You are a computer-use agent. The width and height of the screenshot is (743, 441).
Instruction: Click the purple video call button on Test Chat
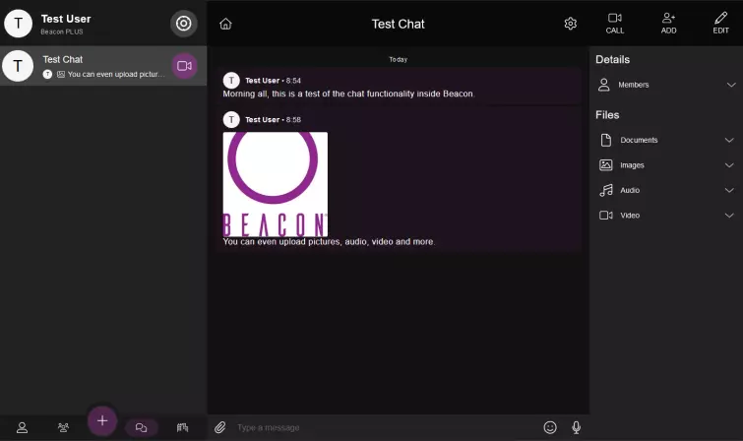click(x=184, y=66)
